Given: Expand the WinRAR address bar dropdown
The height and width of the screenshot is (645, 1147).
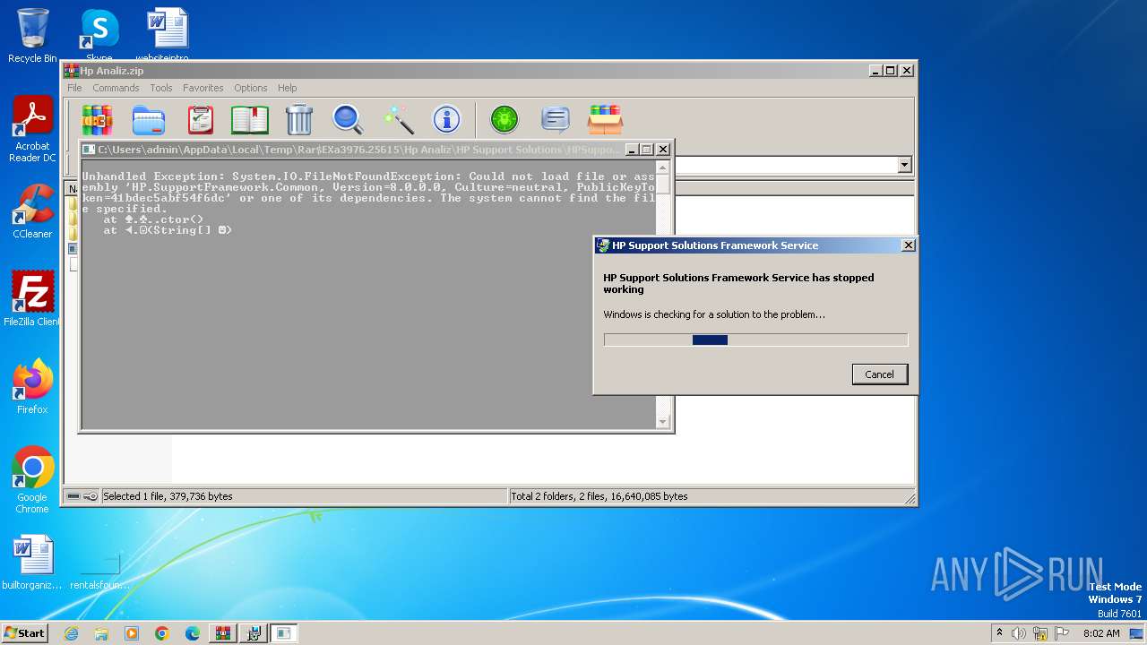Looking at the screenshot, I should 904,165.
